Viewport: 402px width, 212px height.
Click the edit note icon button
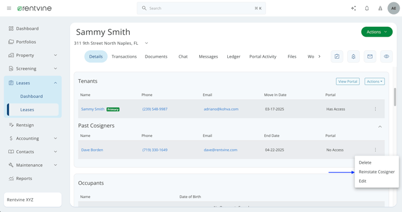tap(337, 56)
